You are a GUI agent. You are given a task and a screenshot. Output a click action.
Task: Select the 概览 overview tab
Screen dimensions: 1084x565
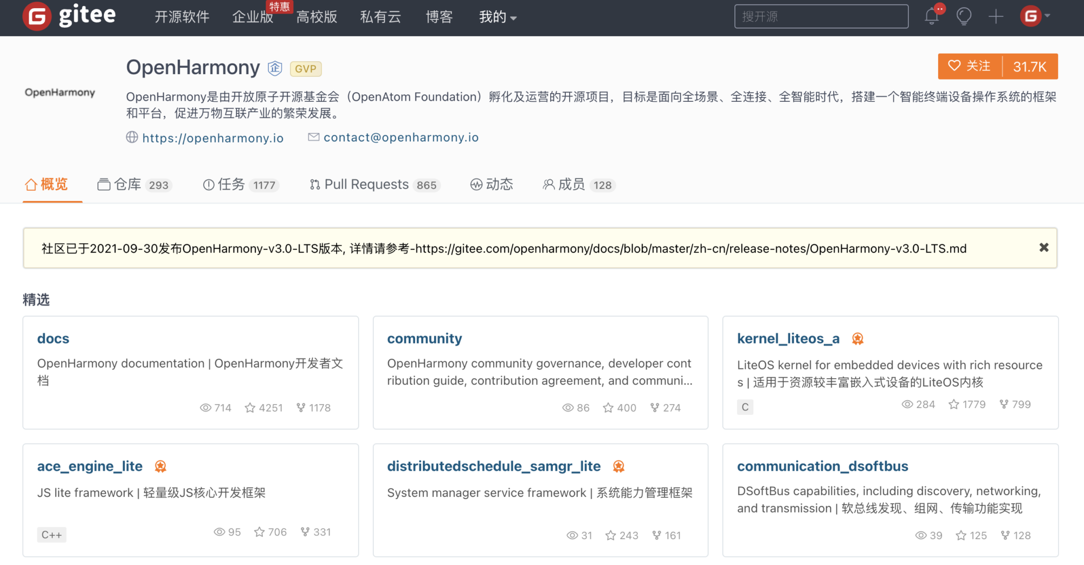click(46, 185)
